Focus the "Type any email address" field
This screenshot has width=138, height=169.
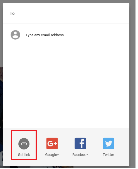[x=66, y=35]
